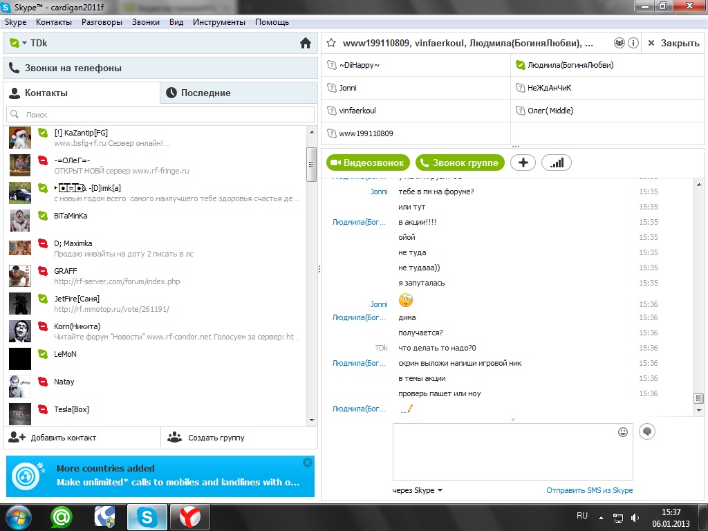This screenshot has height=531, width=708.
Task: Select participant vinfaerkoul
Action: tap(416, 111)
